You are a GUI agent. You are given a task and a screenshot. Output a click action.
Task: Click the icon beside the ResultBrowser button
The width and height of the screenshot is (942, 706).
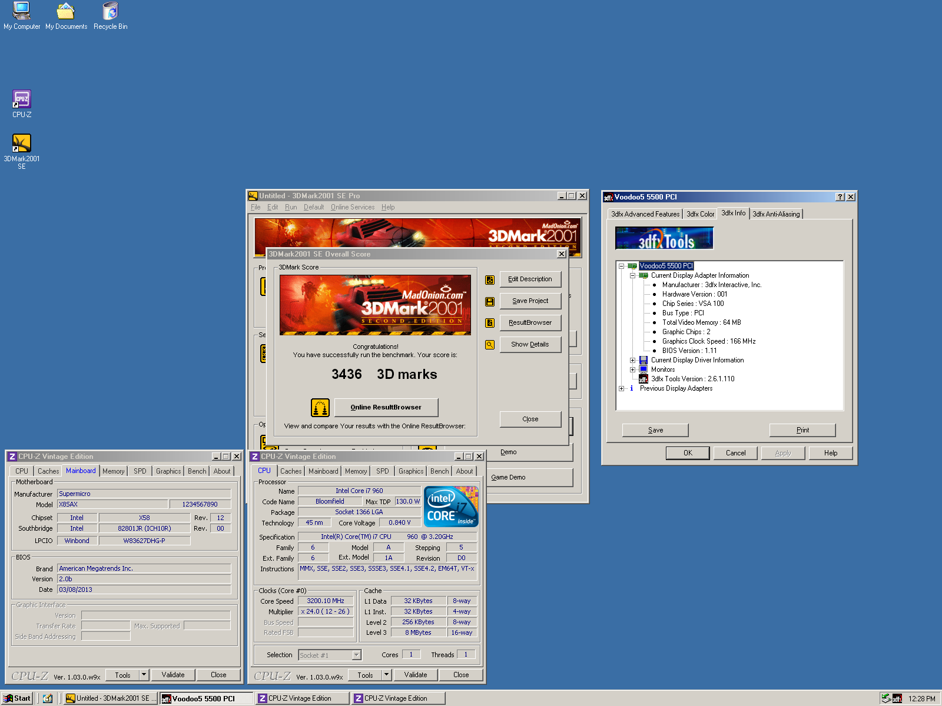pyautogui.click(x=490, y=323)
